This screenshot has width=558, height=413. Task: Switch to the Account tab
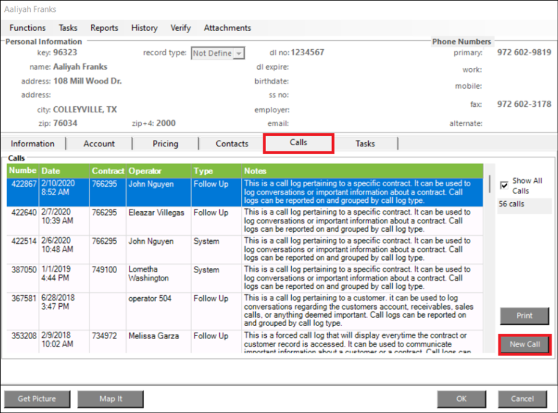(x=99, y=143)
